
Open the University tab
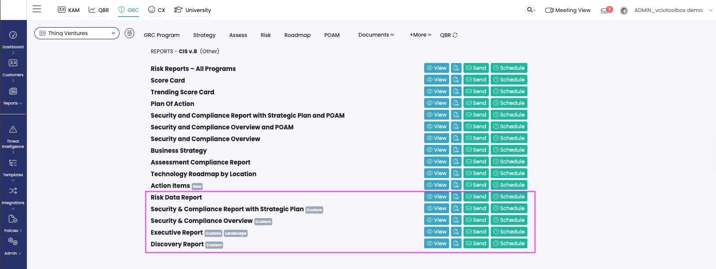[x=192, y=10]
